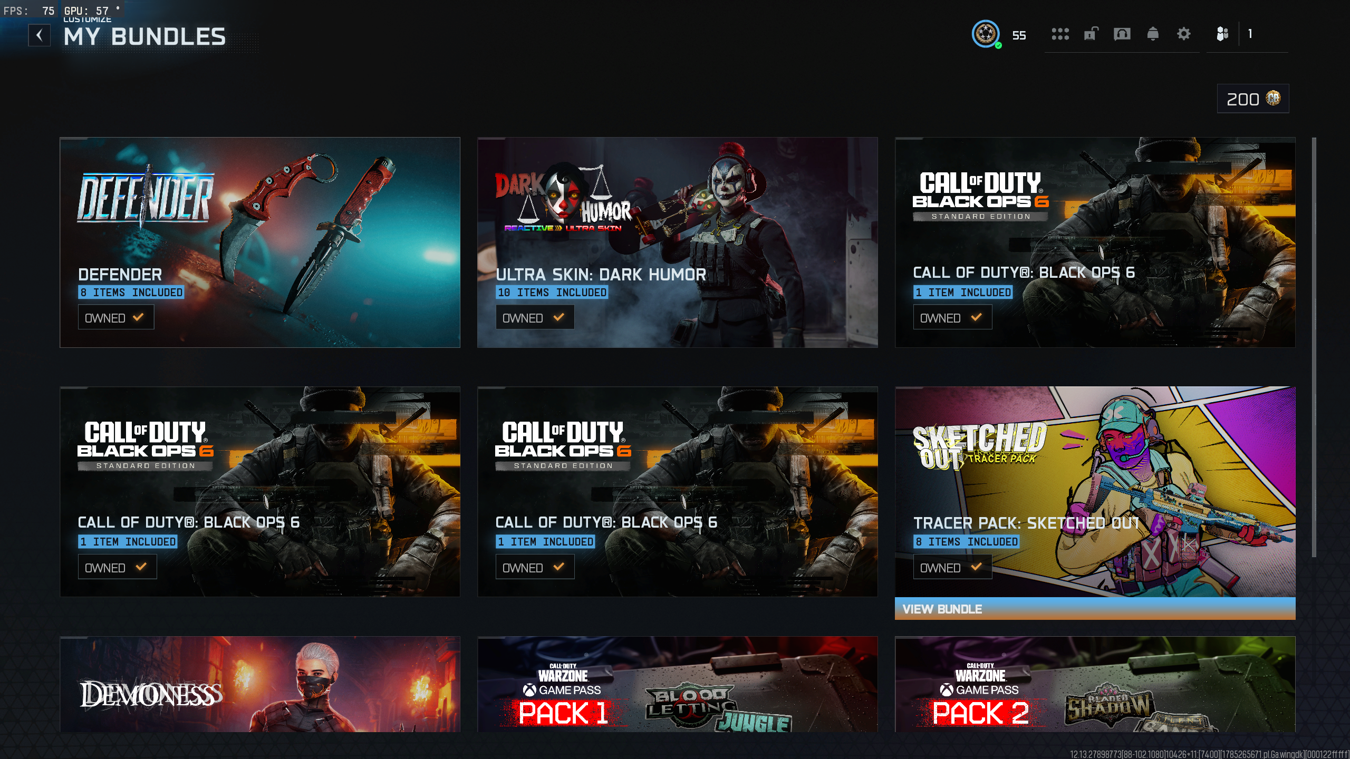Open the Ultra Skin: Dark Humor bundle card
The height and width of the screenshot is (759, 1350).
[678, 242]
